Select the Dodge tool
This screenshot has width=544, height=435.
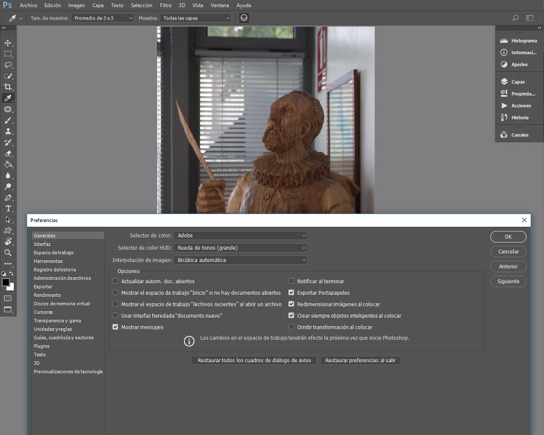click(x=7, y=186)
